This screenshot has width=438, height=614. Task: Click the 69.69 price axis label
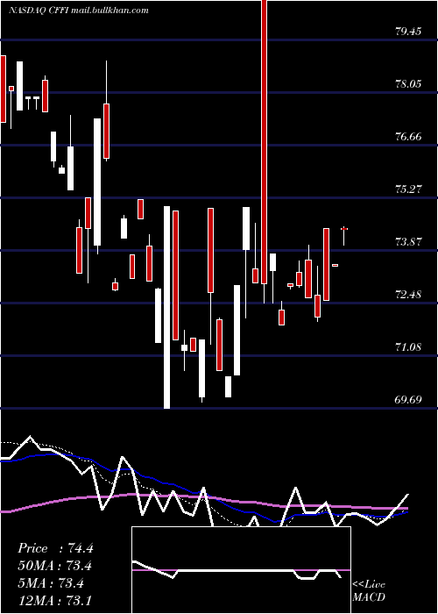click(x=408, y=400)
